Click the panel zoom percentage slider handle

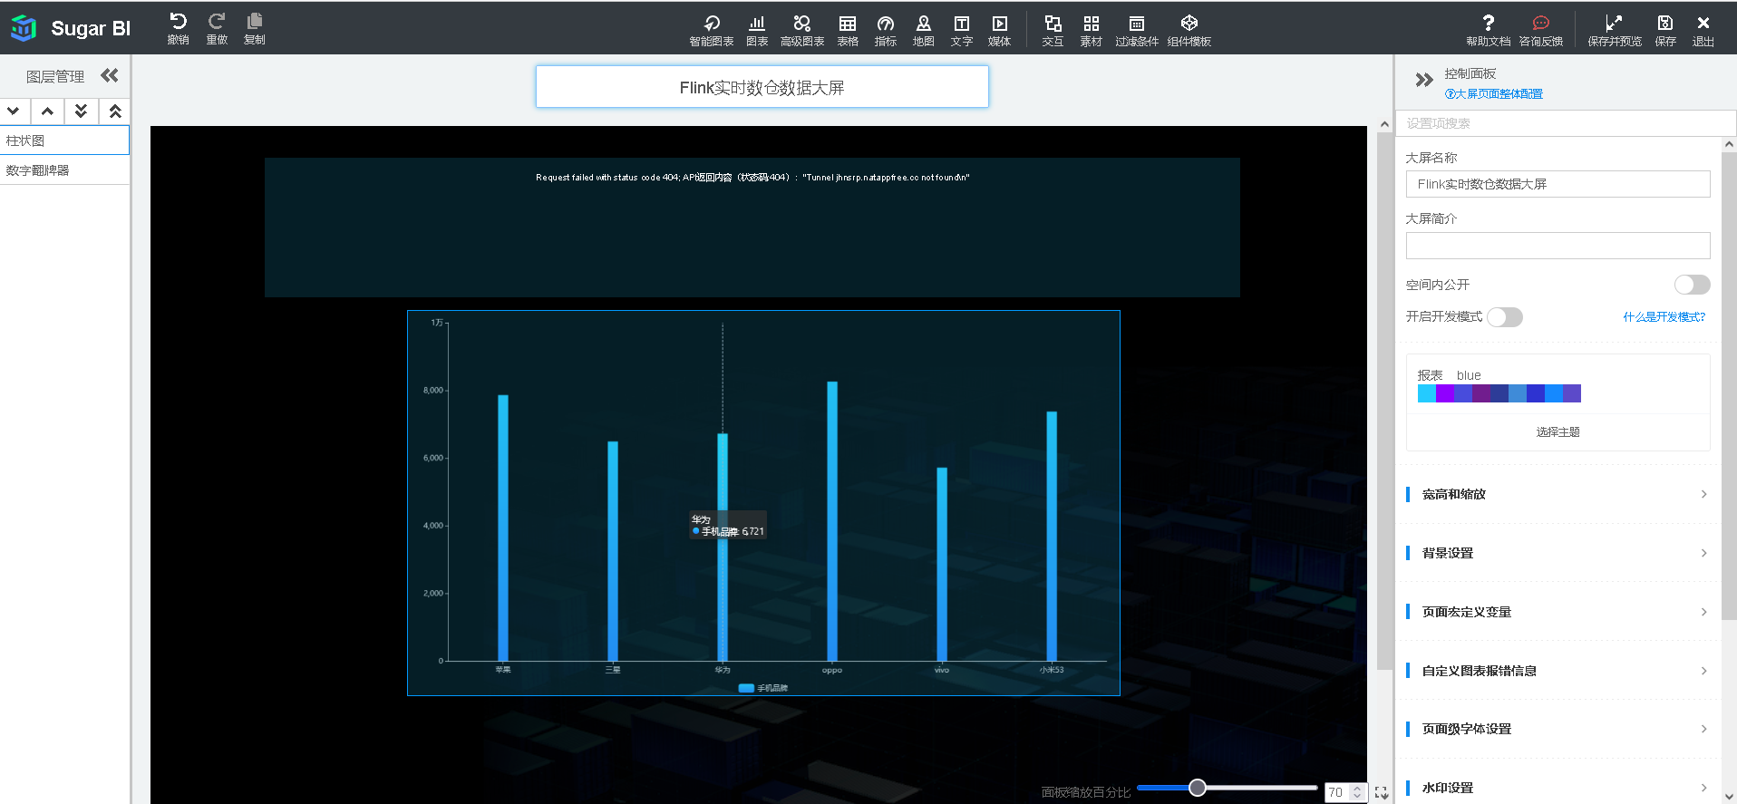coord(1198,788)
